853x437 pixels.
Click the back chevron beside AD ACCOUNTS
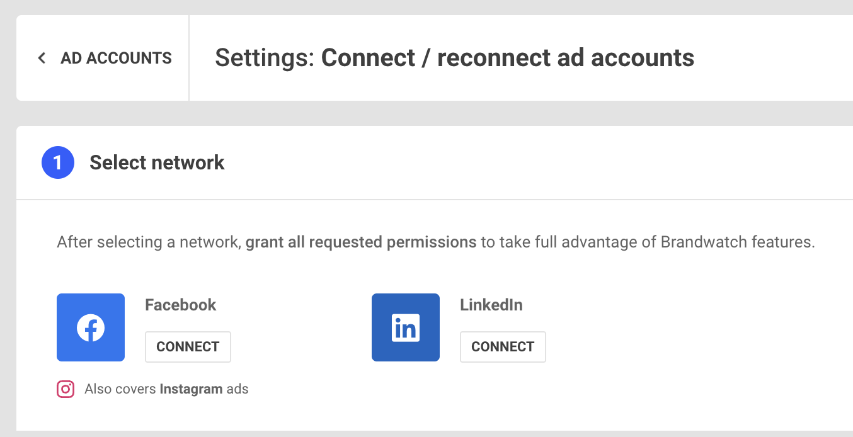(42, 58)
